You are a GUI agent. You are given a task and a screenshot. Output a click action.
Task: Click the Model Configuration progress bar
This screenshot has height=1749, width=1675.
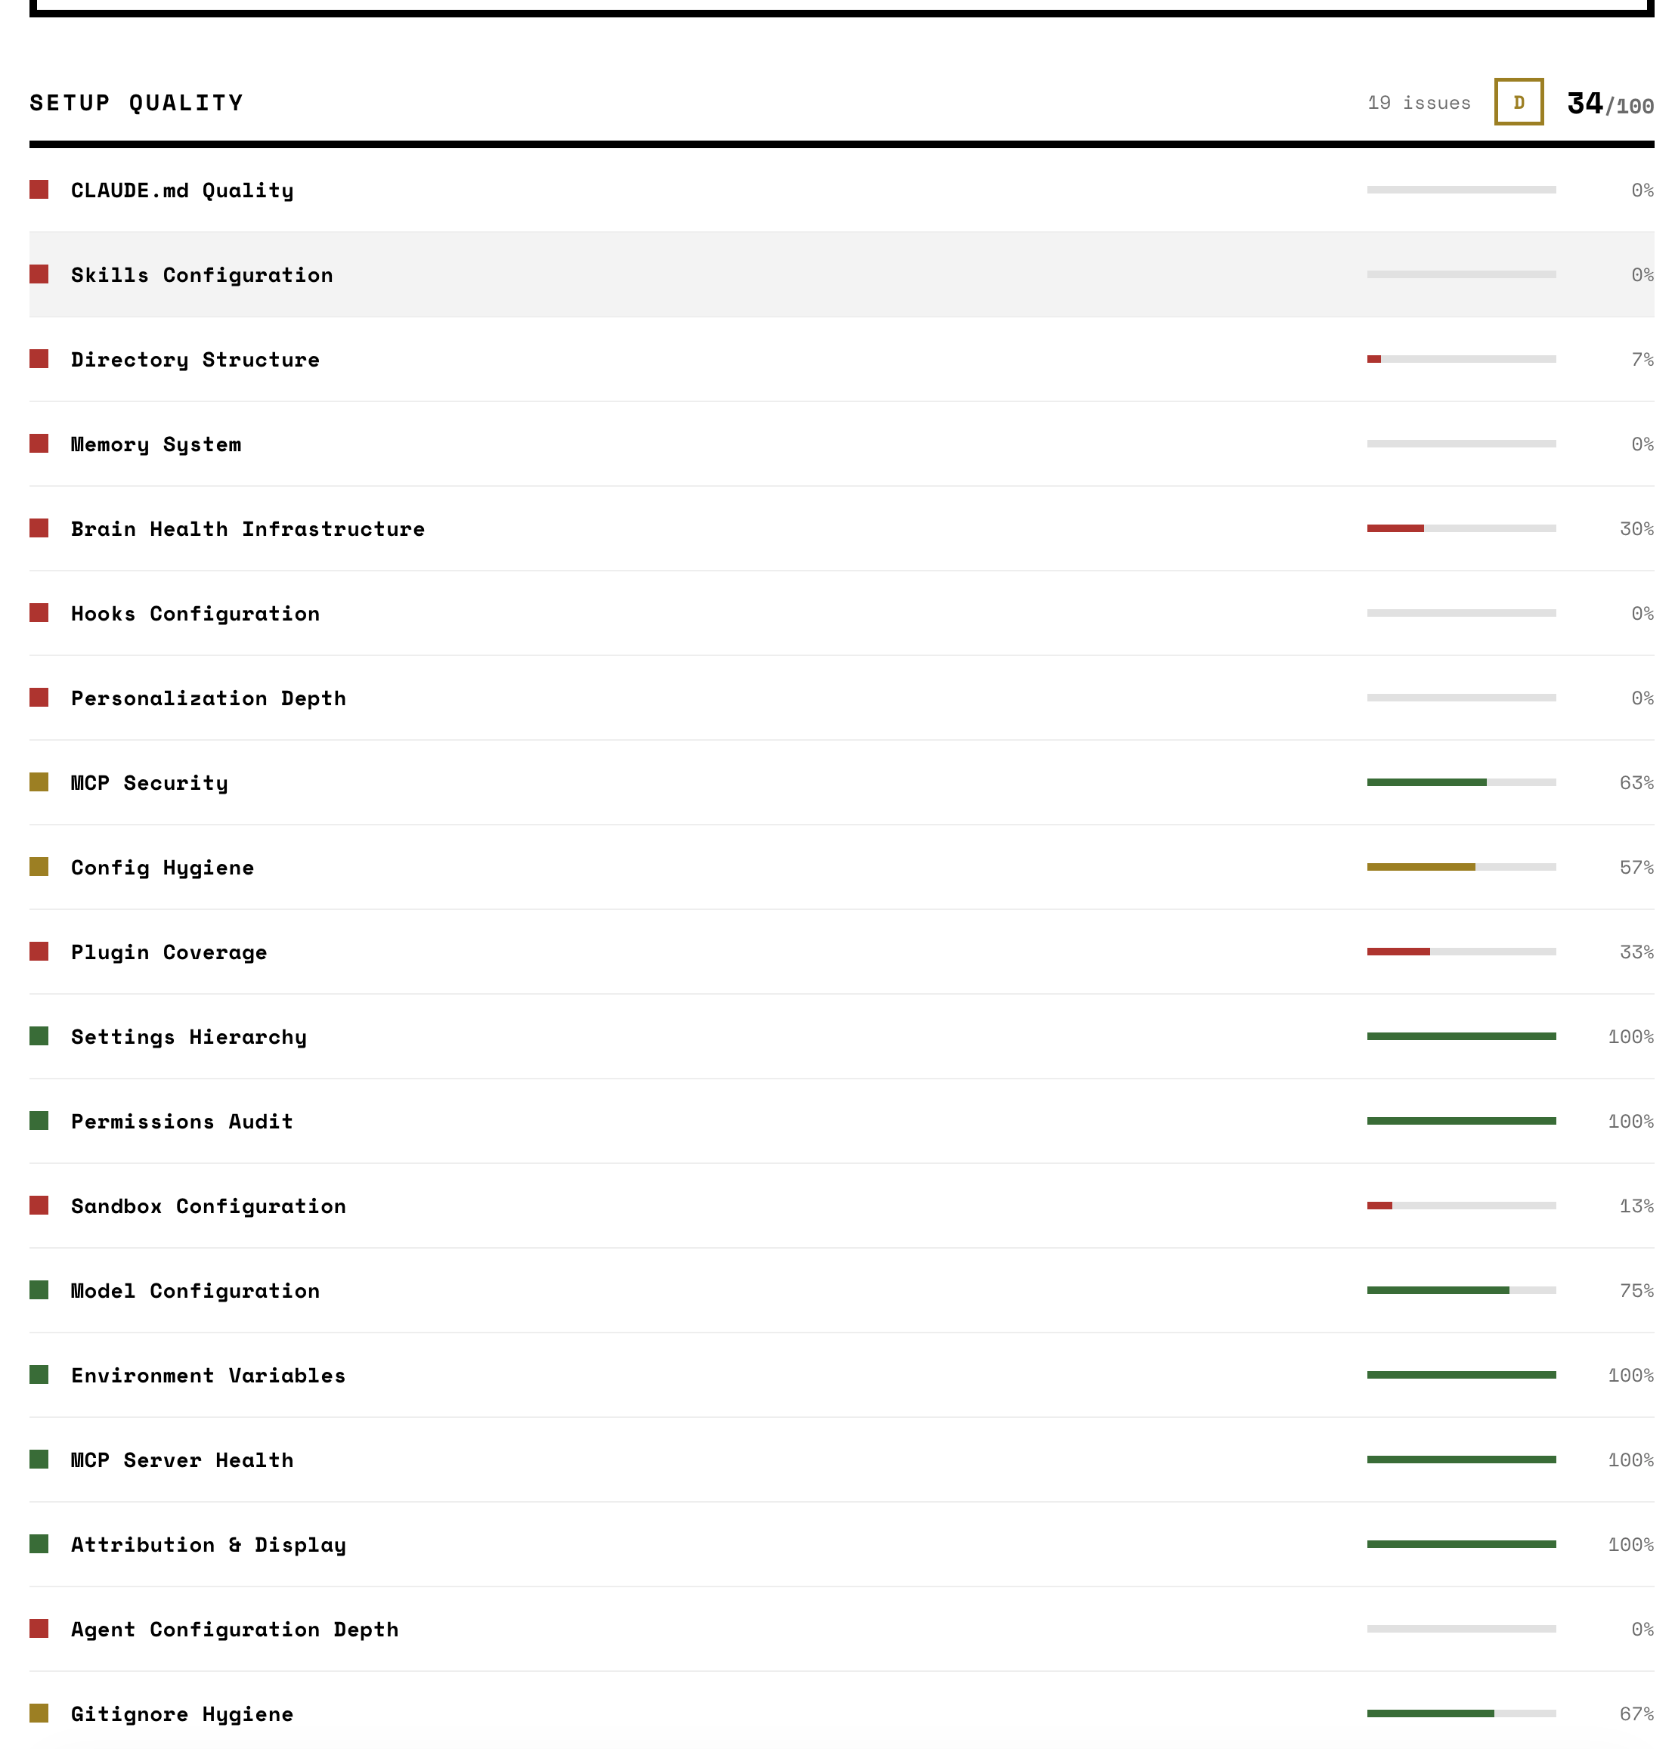1461,1289
